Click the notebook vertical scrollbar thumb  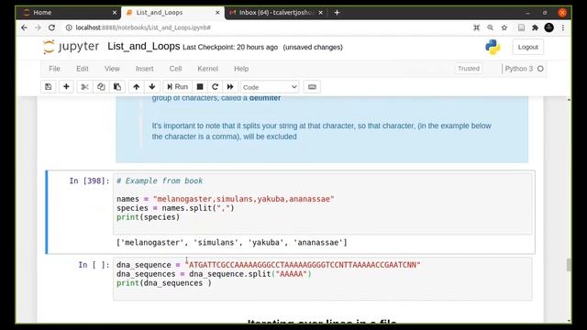pyautogui.click(x=569, y=264)
